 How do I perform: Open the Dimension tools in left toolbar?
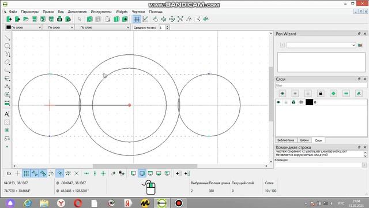point(7,87)
